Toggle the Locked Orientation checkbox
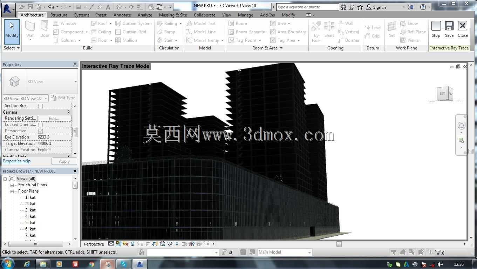Screen dimensions: 477x269 click(x=40, y=125)
